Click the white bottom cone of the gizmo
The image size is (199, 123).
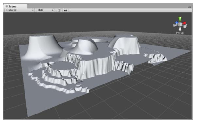[180, 28]
